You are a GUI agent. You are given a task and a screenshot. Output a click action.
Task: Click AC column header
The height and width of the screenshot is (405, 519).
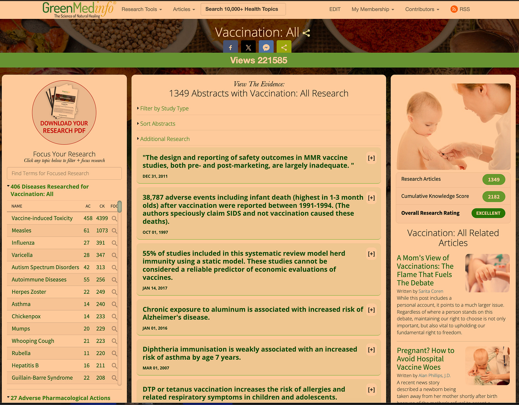(88, 206)
